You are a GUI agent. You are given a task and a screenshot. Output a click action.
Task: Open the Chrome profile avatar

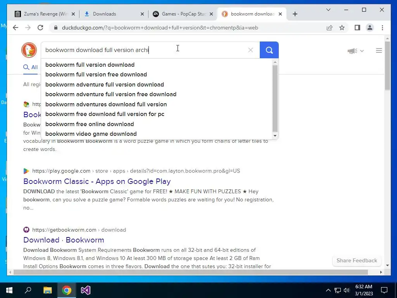[370, 28]
